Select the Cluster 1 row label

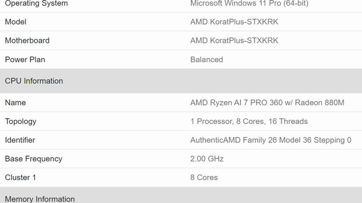click(x=20, y=177)
